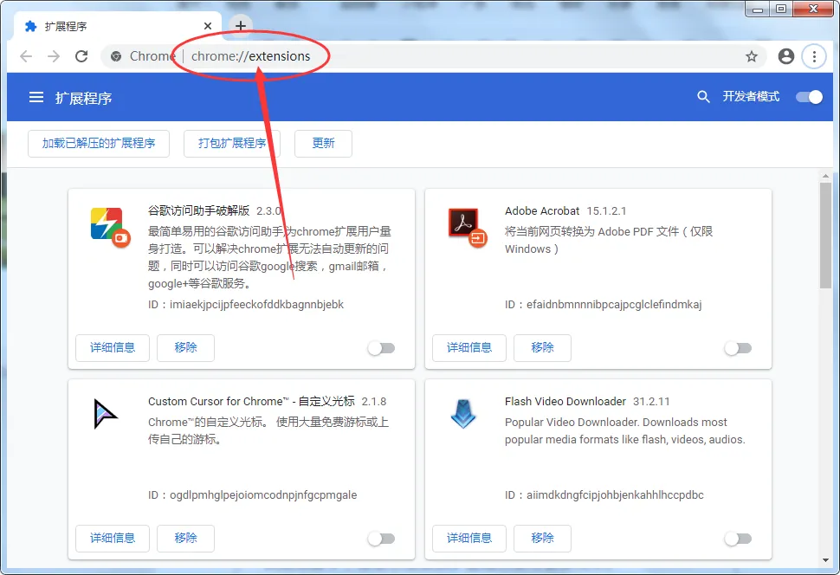Enable the Custom Cursor for Chrome toggle
840x575 pixels.
point(381,539)
